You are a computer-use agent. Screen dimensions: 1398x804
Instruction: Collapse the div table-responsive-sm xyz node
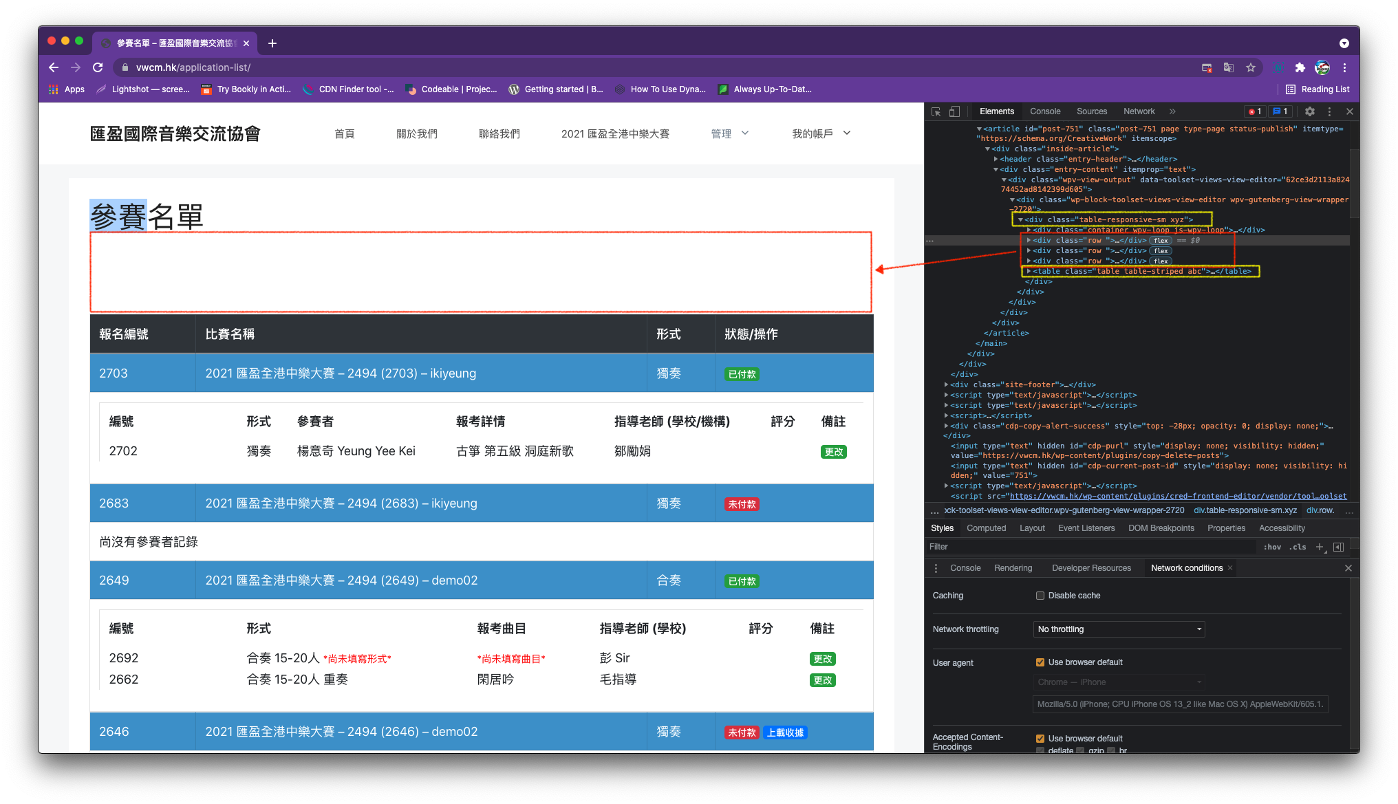(1020, 220)
